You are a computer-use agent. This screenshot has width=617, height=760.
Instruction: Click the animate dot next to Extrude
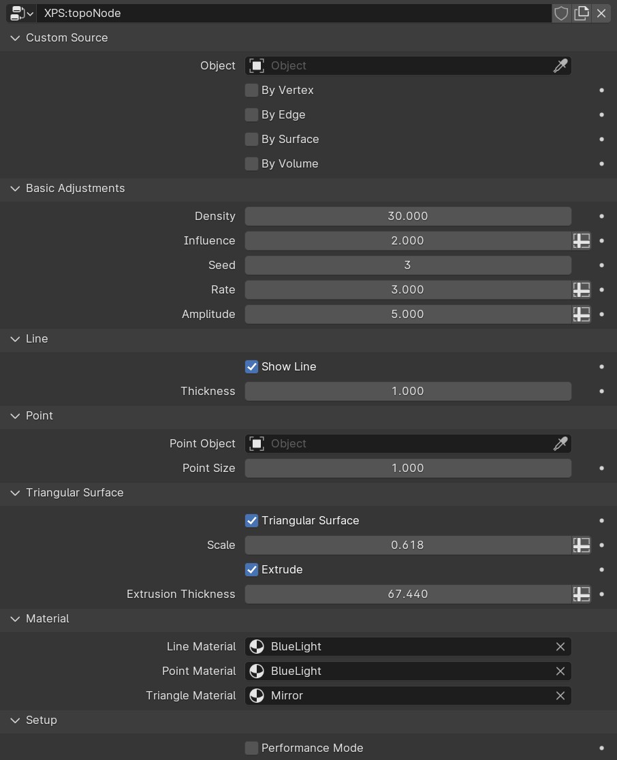point(601,569)
